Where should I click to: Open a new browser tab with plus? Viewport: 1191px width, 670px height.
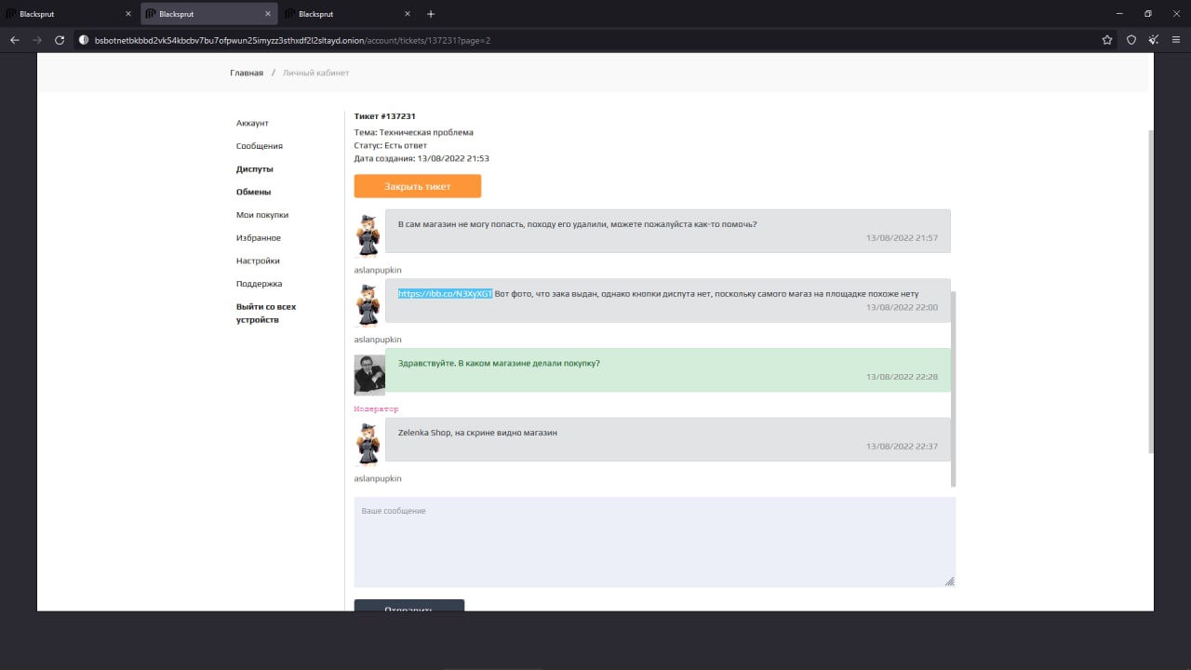pyautogui.click(x=431, y=14)
